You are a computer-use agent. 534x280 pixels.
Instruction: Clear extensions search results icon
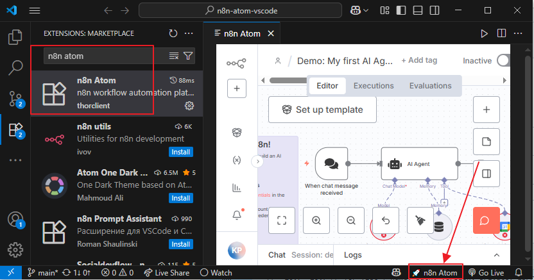[174, 56]
